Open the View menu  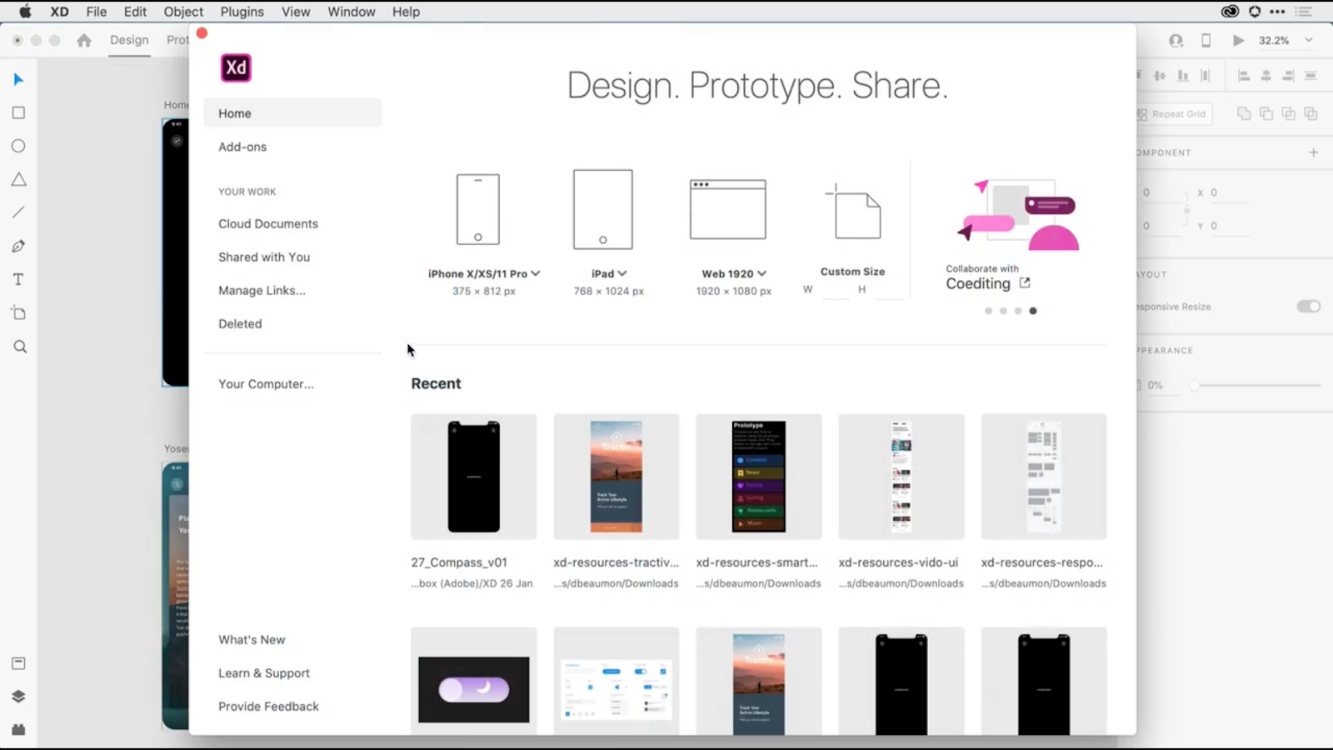296,12
